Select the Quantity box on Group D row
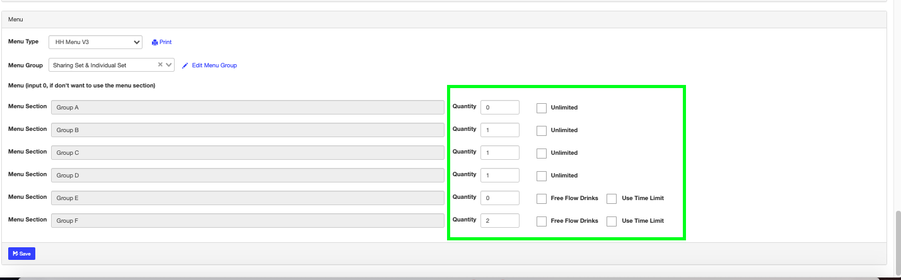901x280 pixels. click(499, 176)
